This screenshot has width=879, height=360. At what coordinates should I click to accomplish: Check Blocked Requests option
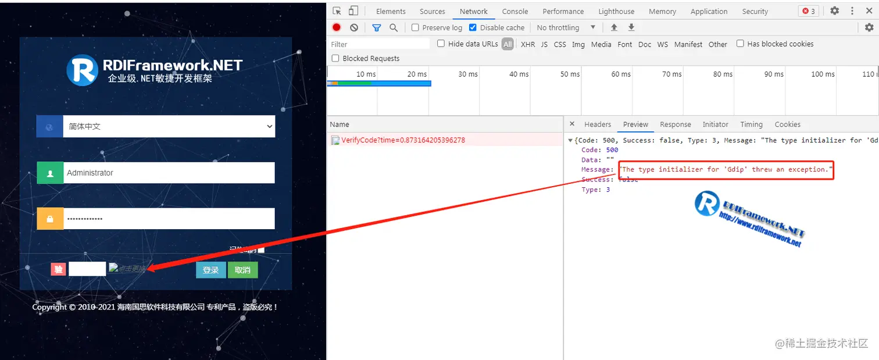335,58
